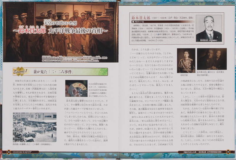
Task: Click the tape caption starting "たかの肉声が録音されたテープ"
Action: point(98,90)
